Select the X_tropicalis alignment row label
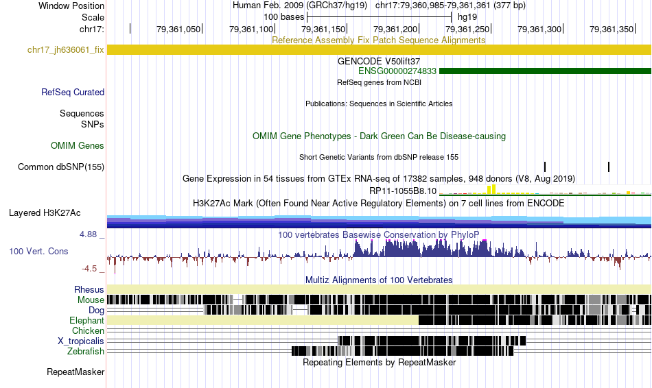This screenshot has height=388, width=652. [x=81, y=341]
